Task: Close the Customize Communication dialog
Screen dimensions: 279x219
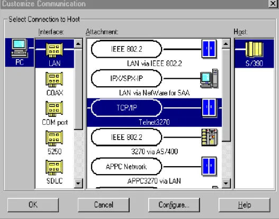Action: point(273,4)
